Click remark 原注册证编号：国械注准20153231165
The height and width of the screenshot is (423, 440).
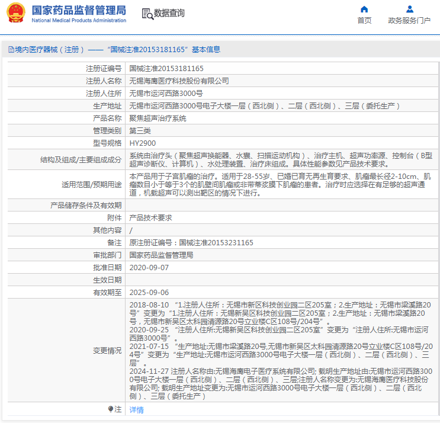191,243
